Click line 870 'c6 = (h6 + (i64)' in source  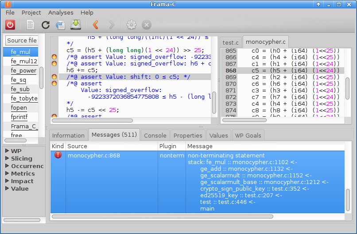282,84
